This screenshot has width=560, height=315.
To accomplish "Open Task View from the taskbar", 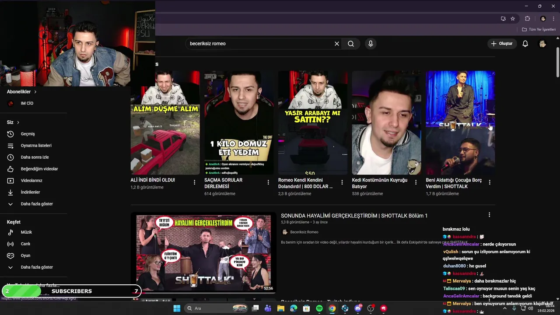I will click(255, 308).
